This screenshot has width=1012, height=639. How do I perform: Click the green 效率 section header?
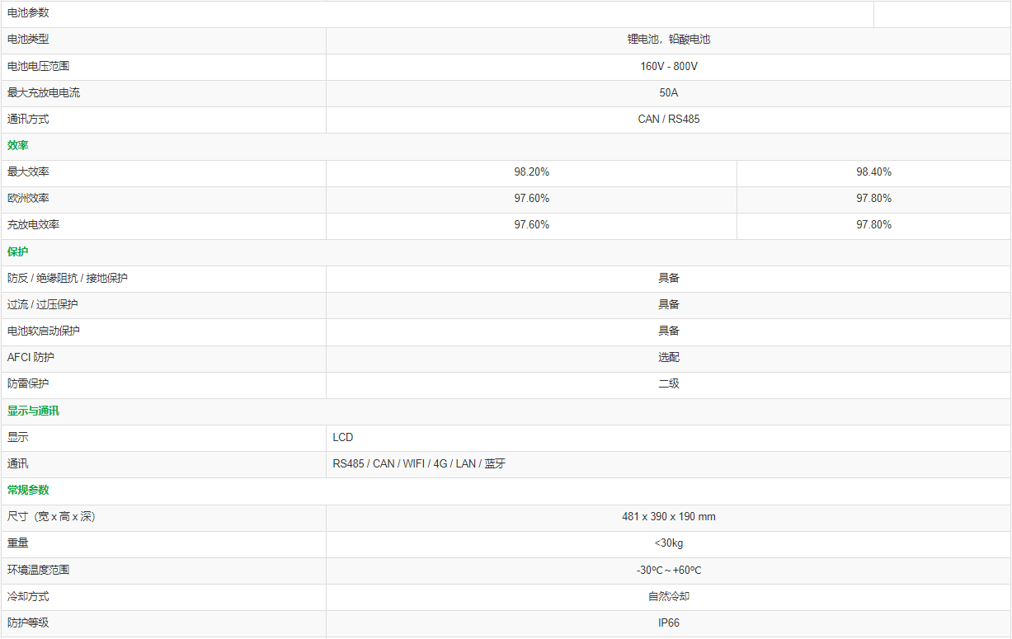tap(18, 145)
